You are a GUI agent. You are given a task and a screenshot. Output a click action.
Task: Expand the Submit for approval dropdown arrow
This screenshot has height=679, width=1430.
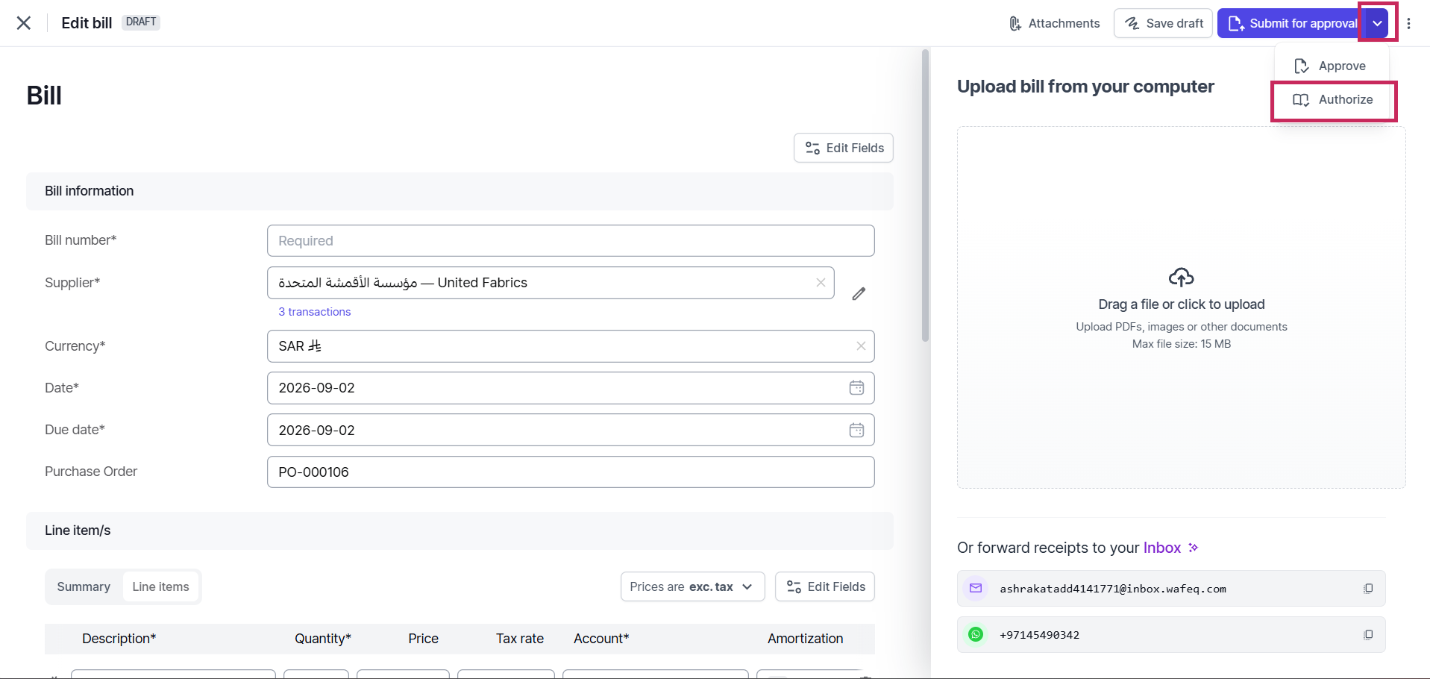(x=1377, y=23)
